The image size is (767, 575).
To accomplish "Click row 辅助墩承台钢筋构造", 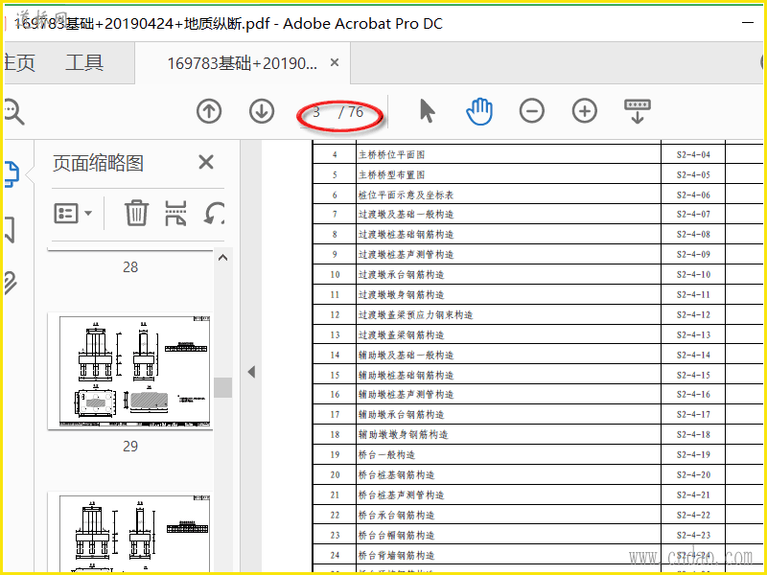I will tap(538, 414).
